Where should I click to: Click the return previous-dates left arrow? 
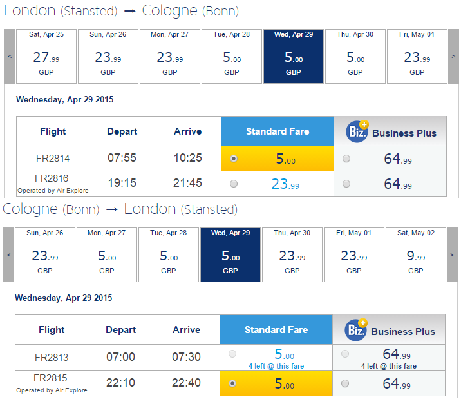(x=8, y=255)
